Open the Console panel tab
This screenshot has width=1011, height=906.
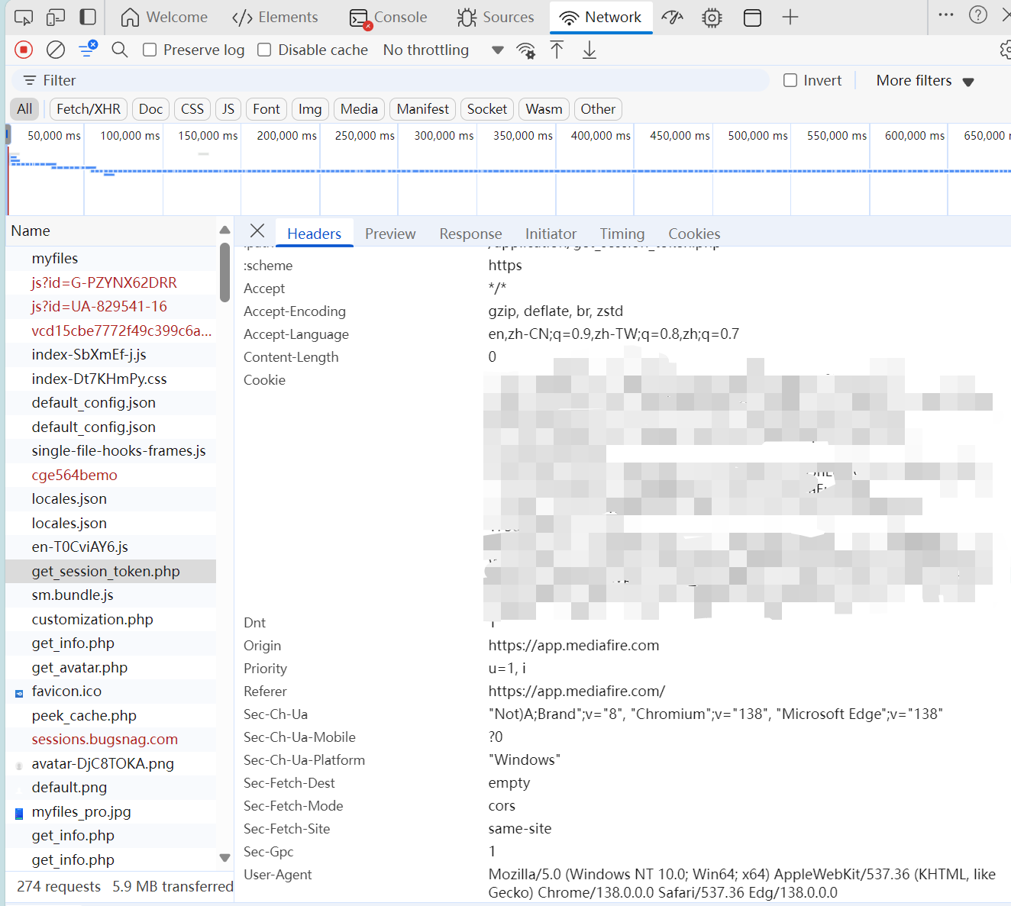click(x=389, y=17)
